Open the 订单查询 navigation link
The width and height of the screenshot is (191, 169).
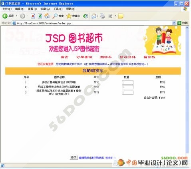coord(84,57)
